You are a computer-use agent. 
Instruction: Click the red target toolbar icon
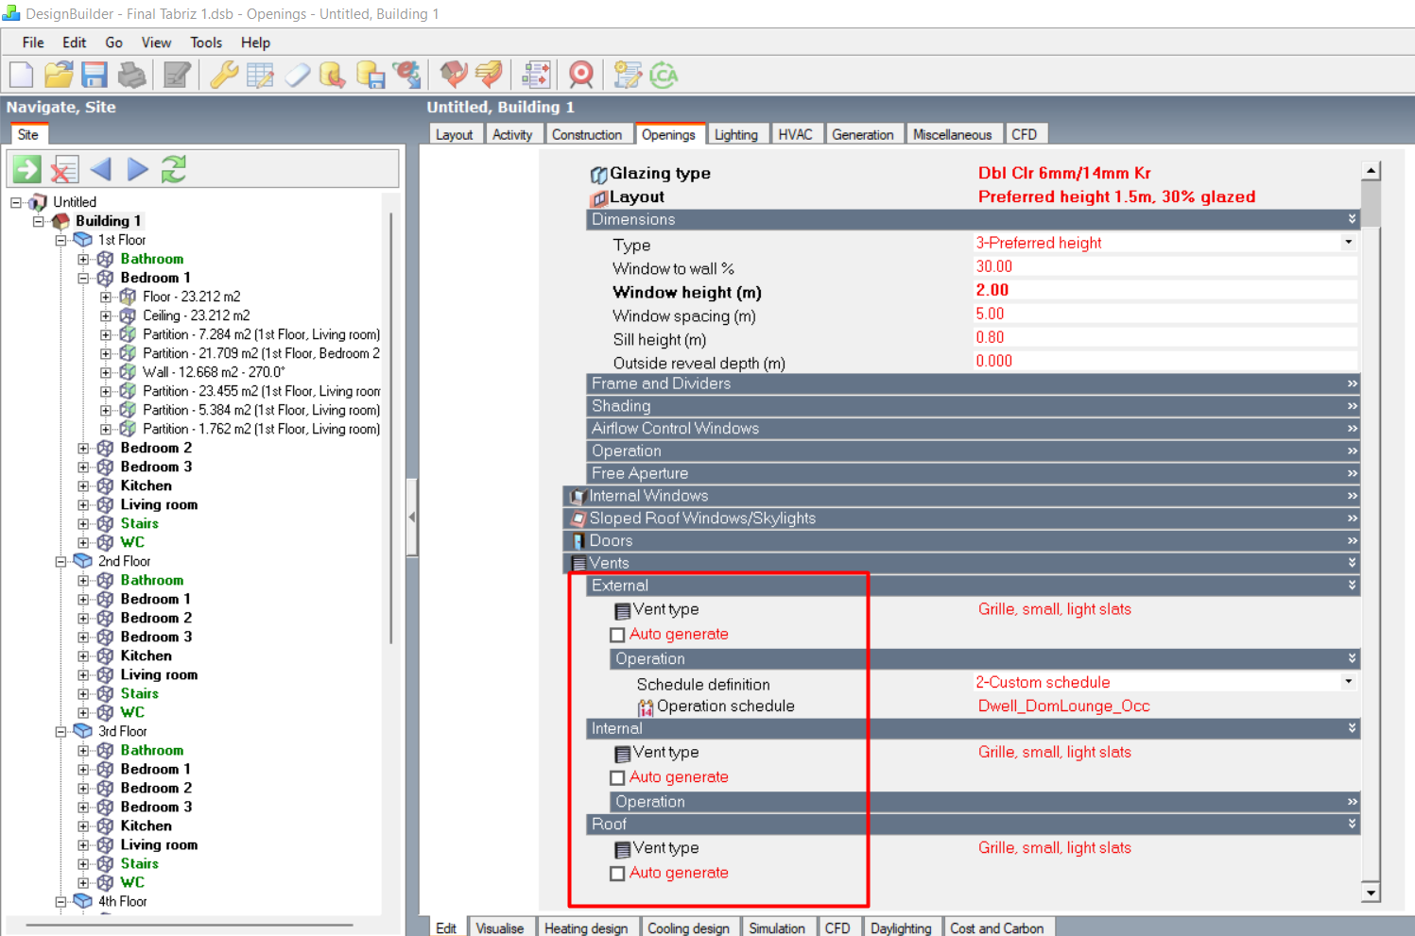pyautogui.click(x=581, y=75)
